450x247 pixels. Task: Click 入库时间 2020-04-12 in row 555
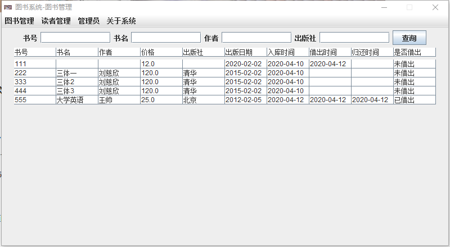coord(288,100)
